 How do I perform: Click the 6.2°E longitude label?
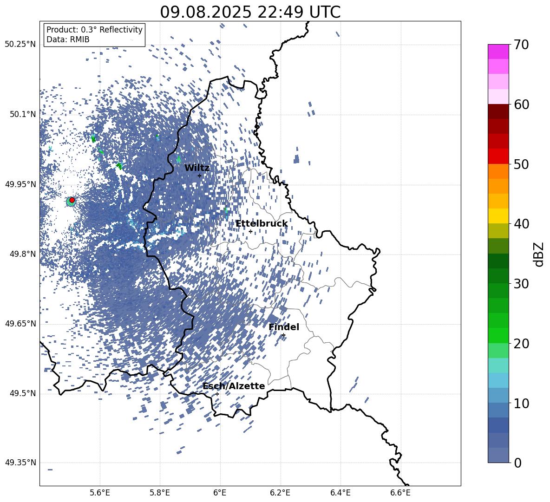280,493
